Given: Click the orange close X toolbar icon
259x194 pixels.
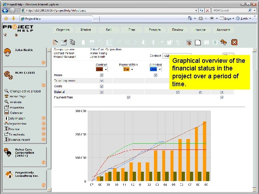Looking at the screenshot, I should [x=235, y=42].
